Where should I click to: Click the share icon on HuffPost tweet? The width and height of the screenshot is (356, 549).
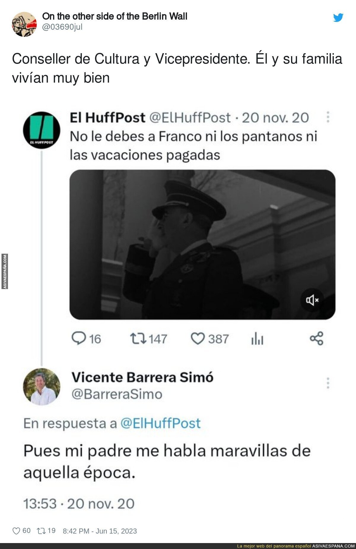[x=317, y=339]
